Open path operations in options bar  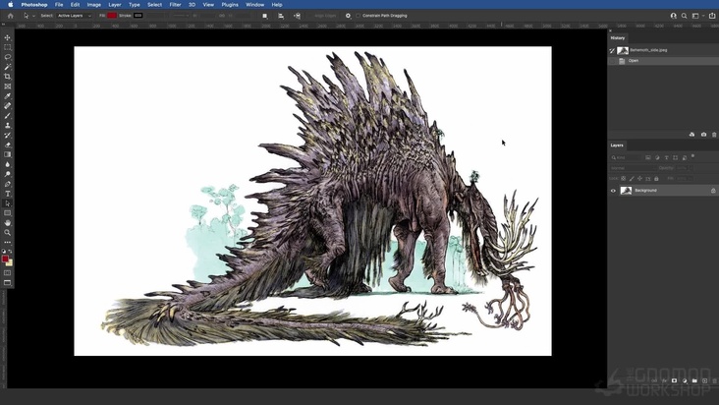click(264, 16)
